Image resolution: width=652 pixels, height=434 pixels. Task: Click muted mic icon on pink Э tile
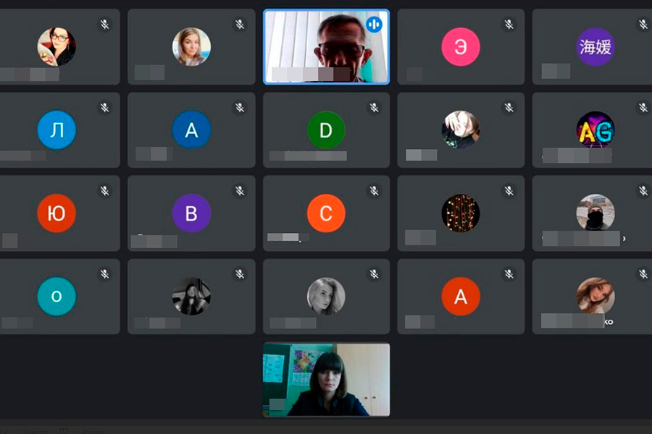pyautogui.click(x=509, y=25)
